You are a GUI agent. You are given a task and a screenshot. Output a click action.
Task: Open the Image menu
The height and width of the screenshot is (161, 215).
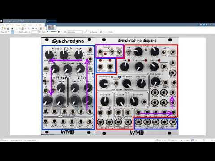tap(18, 25)
